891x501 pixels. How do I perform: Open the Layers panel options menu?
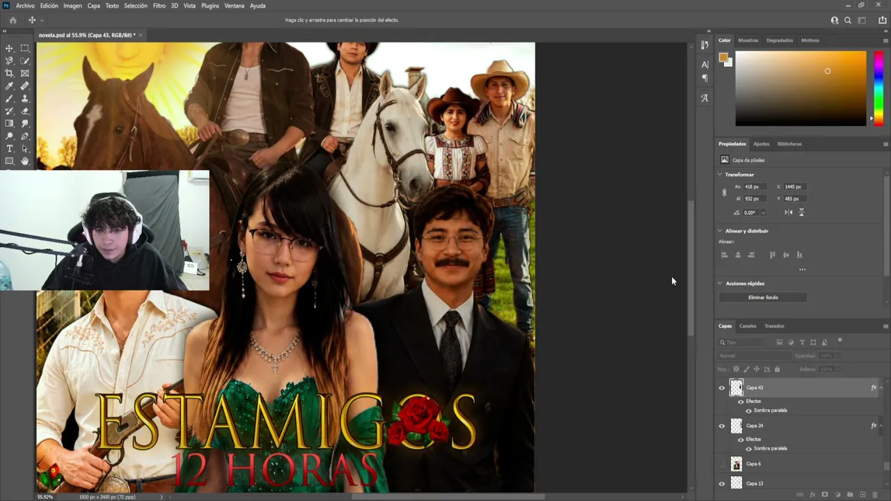tap(885, 326)
